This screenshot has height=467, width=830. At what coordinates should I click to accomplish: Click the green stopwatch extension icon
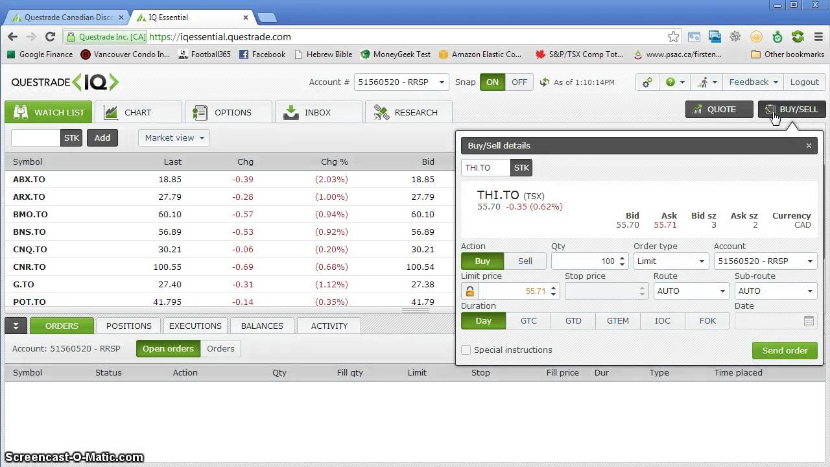point(777,37)
